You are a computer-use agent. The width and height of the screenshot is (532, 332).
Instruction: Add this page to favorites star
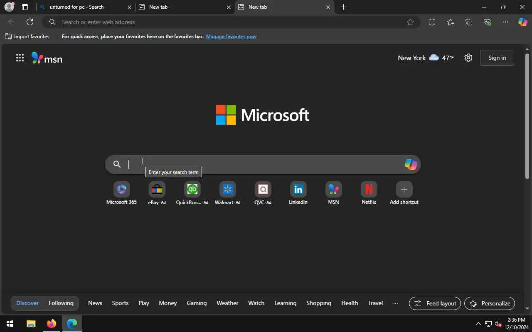pyautogui.click(x=410, y=22)
